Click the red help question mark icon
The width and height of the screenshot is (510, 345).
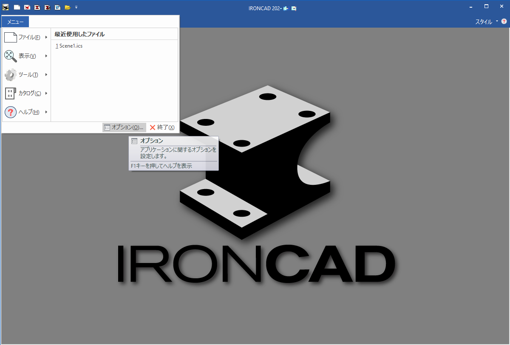coord(504,21)
